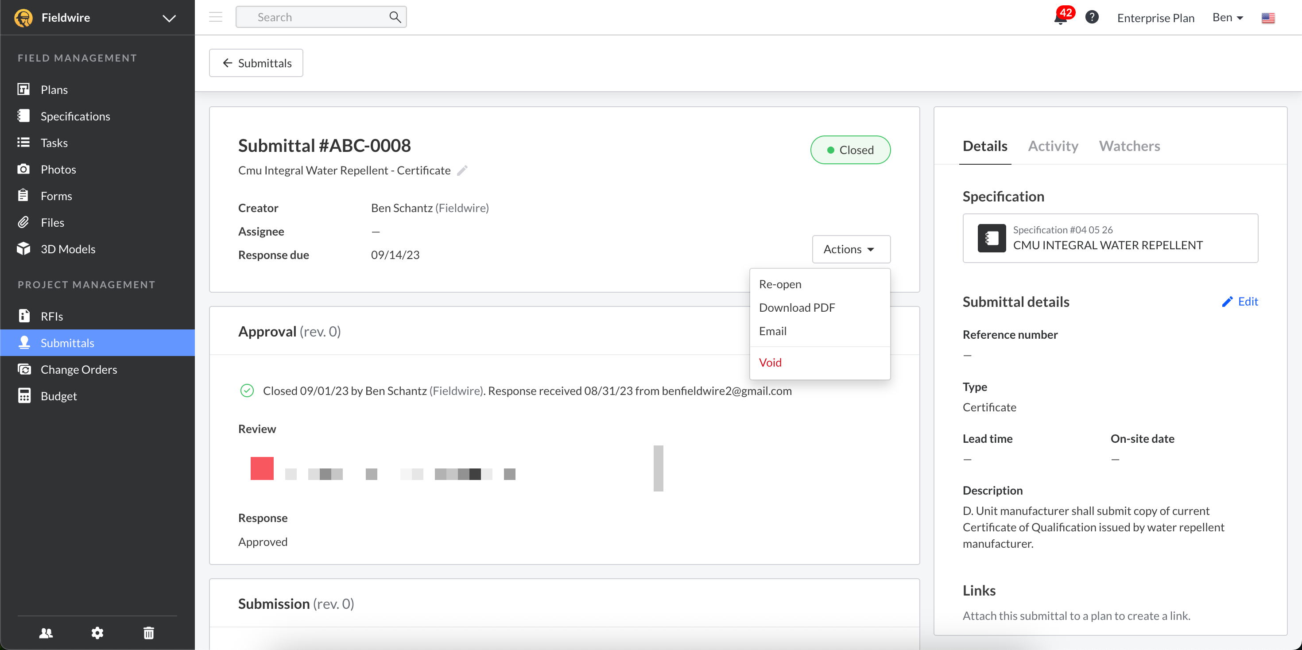Open the settings gear in sidebar footer

click(x=97, y=632)
